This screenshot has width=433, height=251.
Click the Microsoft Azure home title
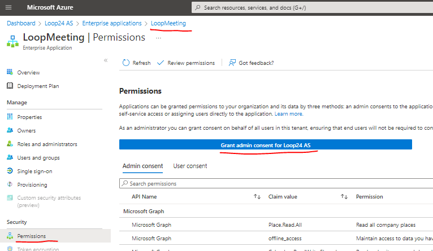[x=50, y=7]
